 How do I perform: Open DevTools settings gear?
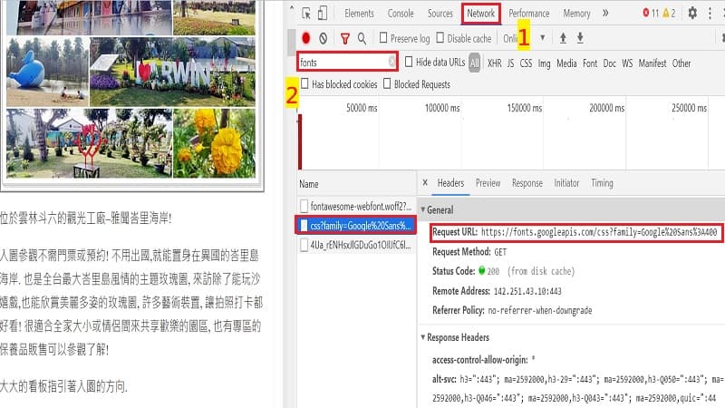pos(692,14)
